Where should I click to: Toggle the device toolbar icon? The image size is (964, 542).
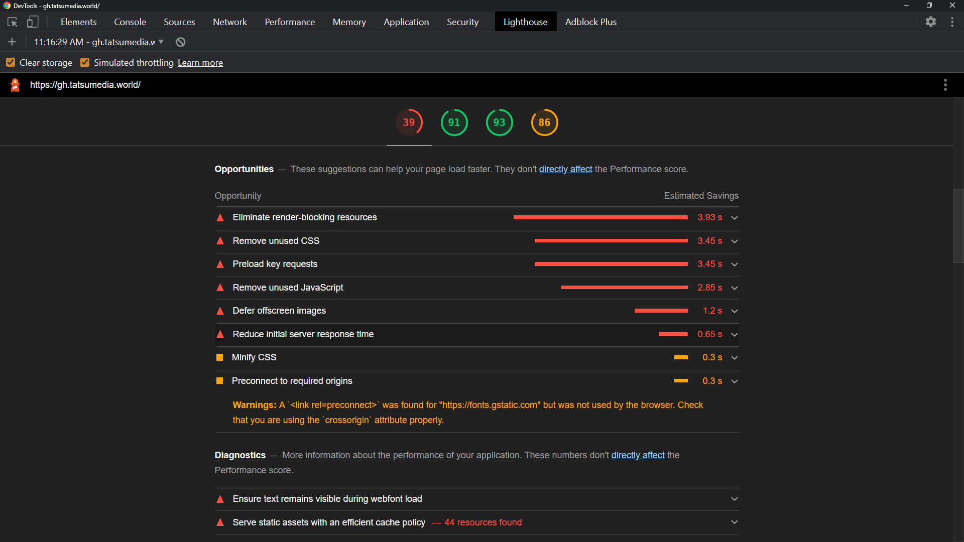[33, 22]
